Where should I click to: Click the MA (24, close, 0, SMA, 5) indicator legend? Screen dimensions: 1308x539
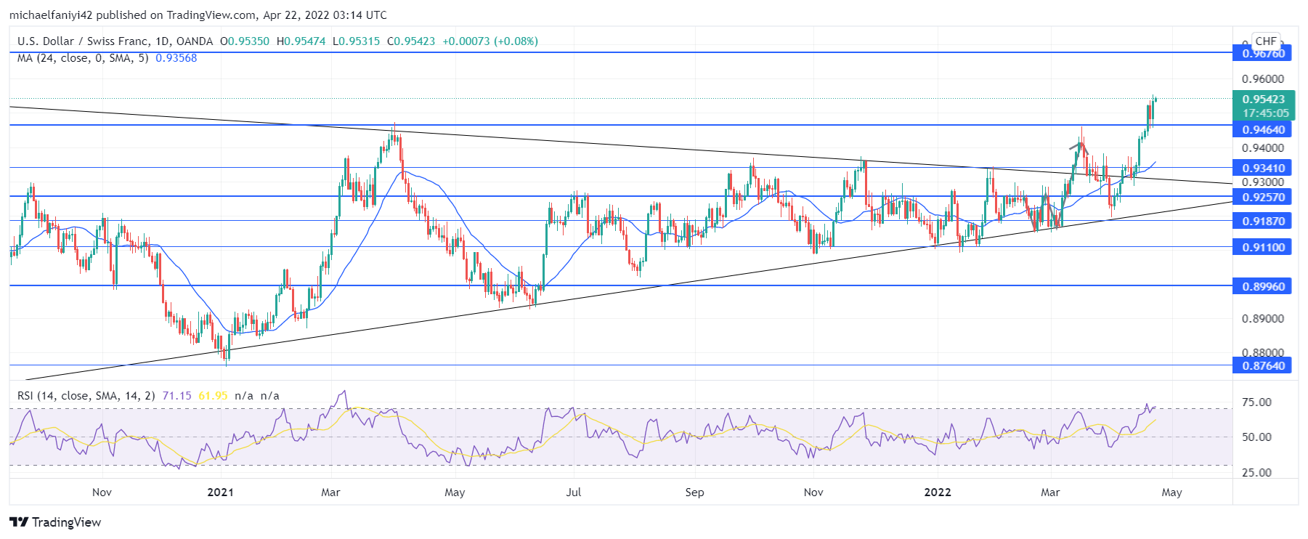point(83,58)
